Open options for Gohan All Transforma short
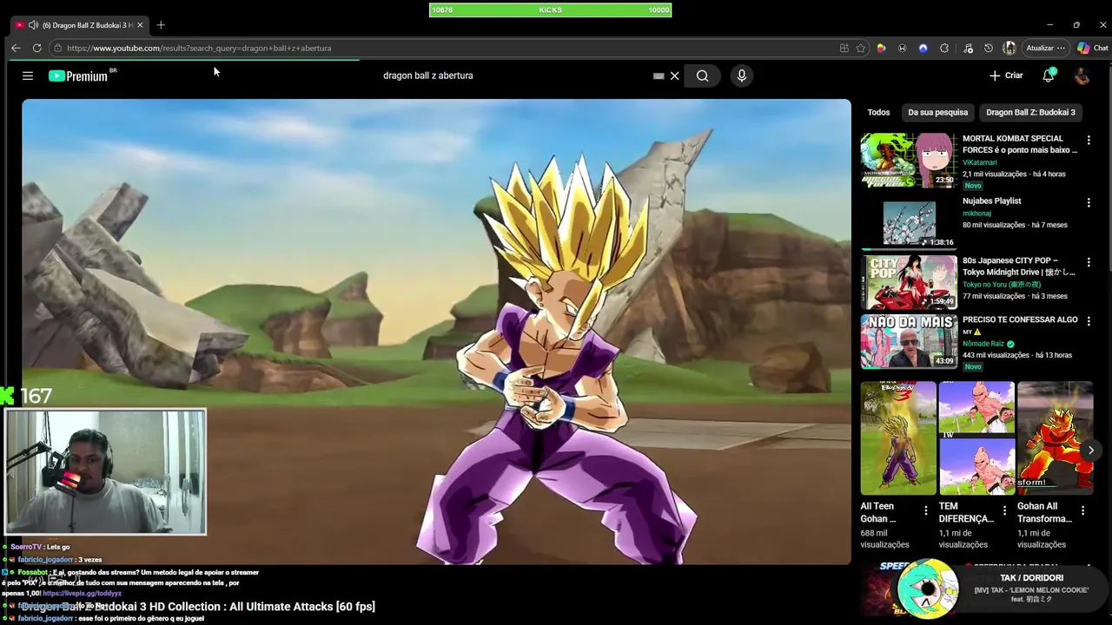 [x=1082, y=510]
